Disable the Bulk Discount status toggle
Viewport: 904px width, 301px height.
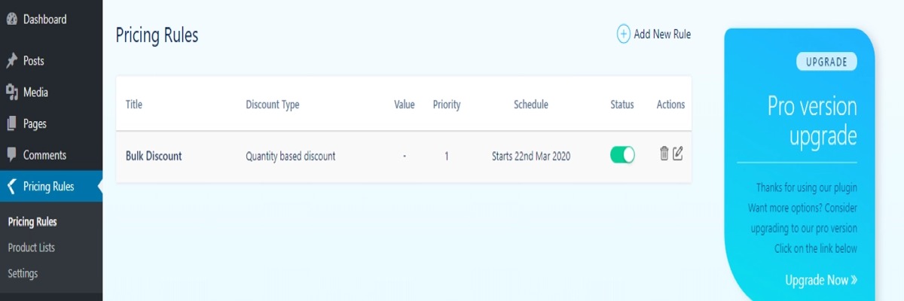622,155
